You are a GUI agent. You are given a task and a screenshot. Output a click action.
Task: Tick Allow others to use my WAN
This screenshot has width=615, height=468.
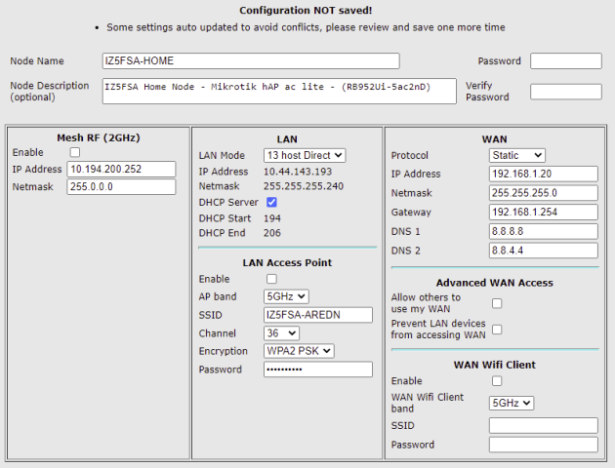point(497,303)
